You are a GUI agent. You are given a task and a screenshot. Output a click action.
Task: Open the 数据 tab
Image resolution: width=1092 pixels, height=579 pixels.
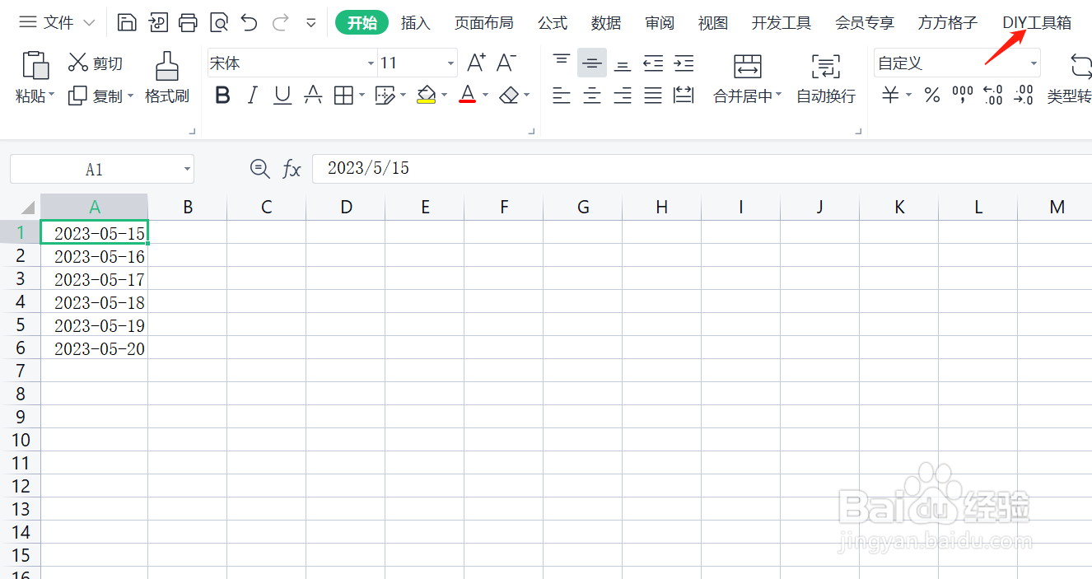tap(606, 23)
